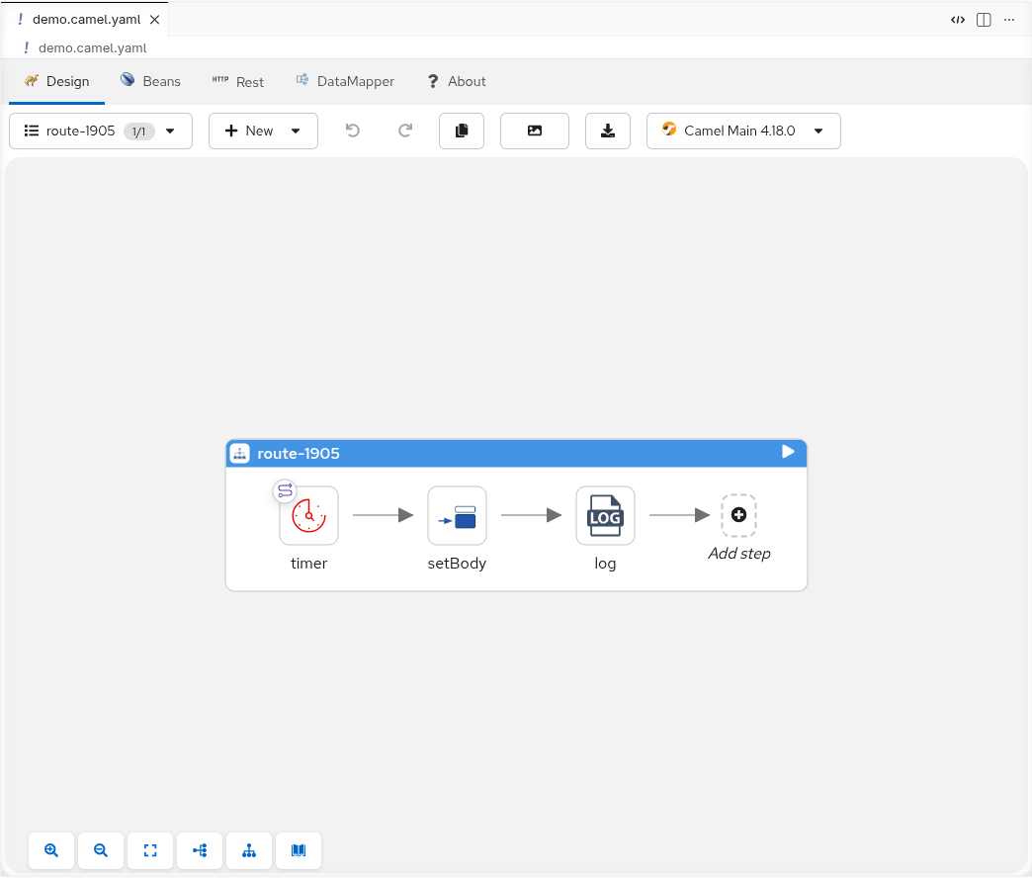Switch to the Beans tab

[x=150, y=81]
